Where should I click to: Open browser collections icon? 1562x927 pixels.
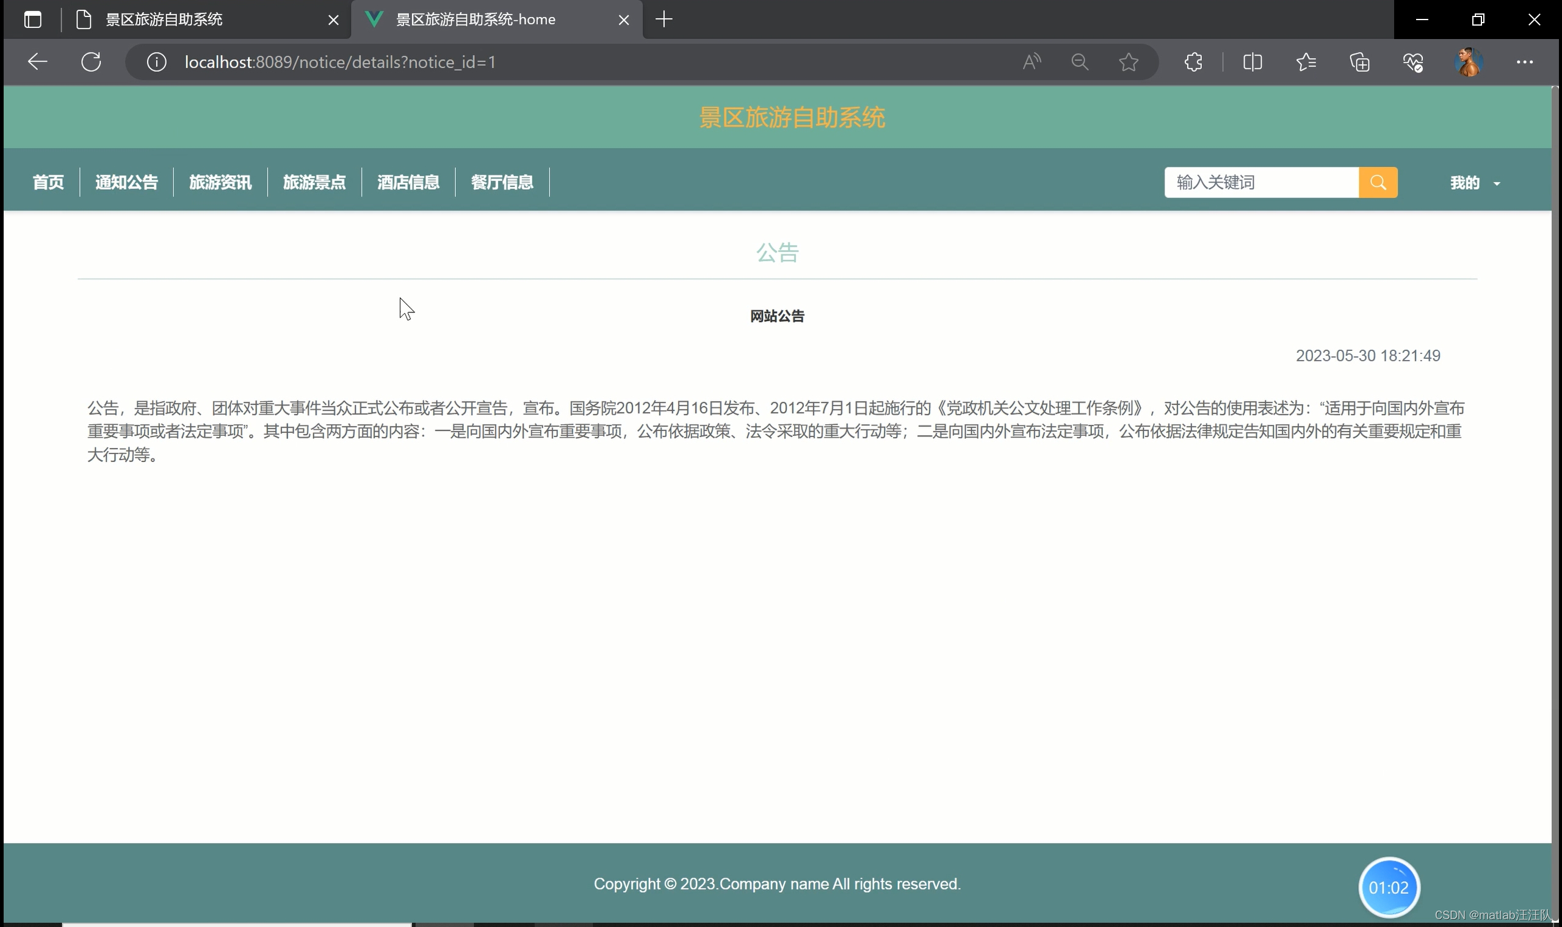click(x=1359, y=62)
